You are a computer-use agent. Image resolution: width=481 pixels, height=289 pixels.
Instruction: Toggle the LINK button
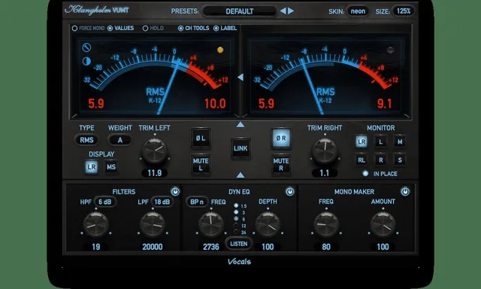point(240,148)
